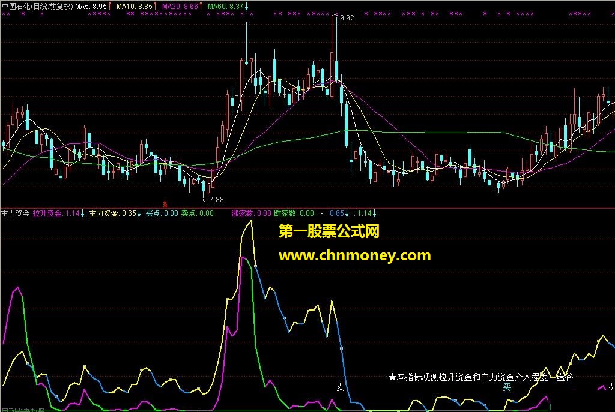Click the 卖点: 0.00 label
Viewport: 615px width, 412px height.
197,213
